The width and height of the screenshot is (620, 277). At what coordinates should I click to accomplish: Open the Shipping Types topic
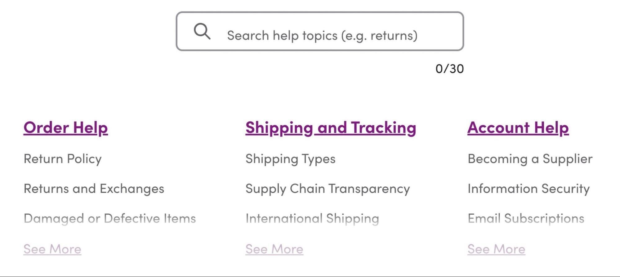pyautogui.click(x=290, y=159)
